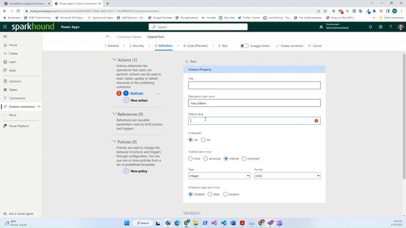Image resolution: width=406 pixels, height=228 pixels.
Task: Go back with connector name arrow
Action: [108, 37]
